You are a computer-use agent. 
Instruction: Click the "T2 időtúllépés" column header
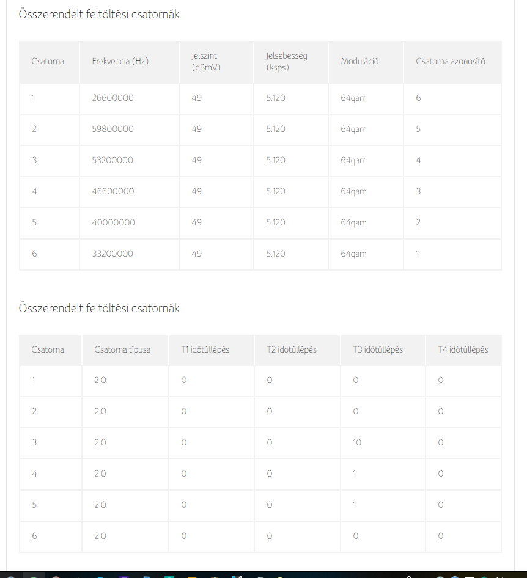(x=292, y=349)
